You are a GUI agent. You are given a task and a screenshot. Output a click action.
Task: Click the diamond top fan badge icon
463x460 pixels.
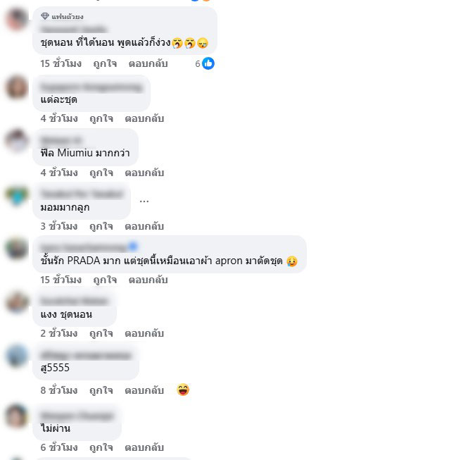[45, 16]
